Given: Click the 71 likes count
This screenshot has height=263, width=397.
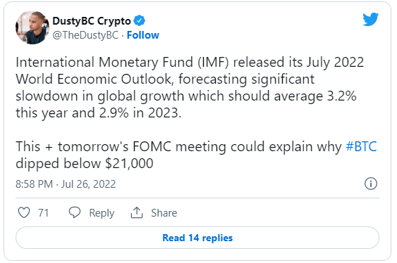Looking at the screenshot, I should [x=43, y=213].
